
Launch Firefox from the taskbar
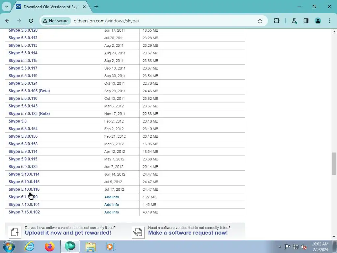[50, 246]
